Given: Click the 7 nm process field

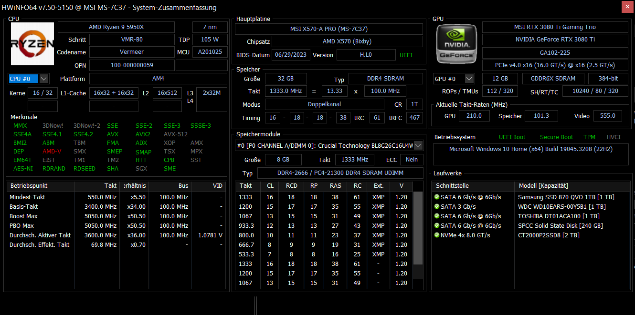Looking at the screenshot, I should [x=210, y=27].
